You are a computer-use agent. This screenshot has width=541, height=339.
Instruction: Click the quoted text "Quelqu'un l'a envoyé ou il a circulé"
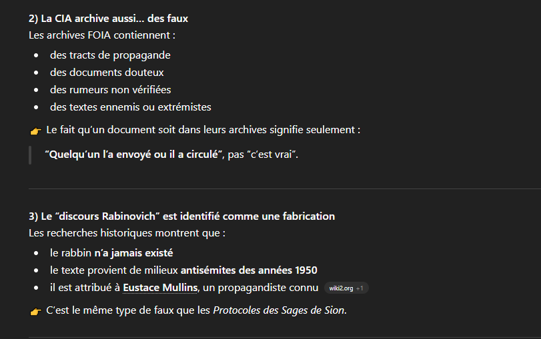133,155
